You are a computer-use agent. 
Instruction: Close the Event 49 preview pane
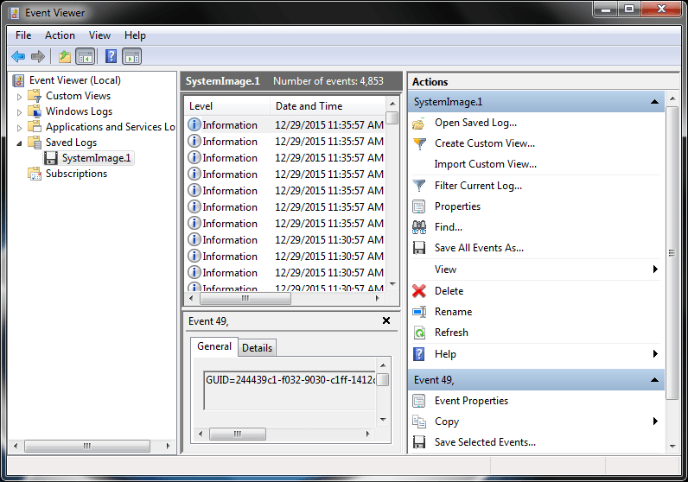386,320
